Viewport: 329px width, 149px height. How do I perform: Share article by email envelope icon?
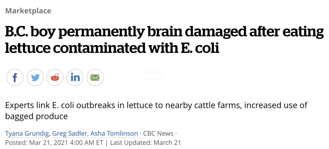[x=95, y=78]
